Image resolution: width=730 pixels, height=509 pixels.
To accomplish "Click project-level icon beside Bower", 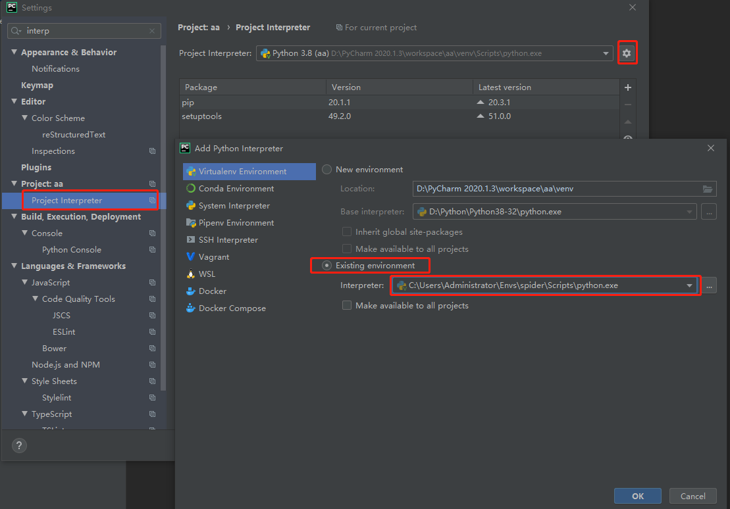I will coord(152,349).
